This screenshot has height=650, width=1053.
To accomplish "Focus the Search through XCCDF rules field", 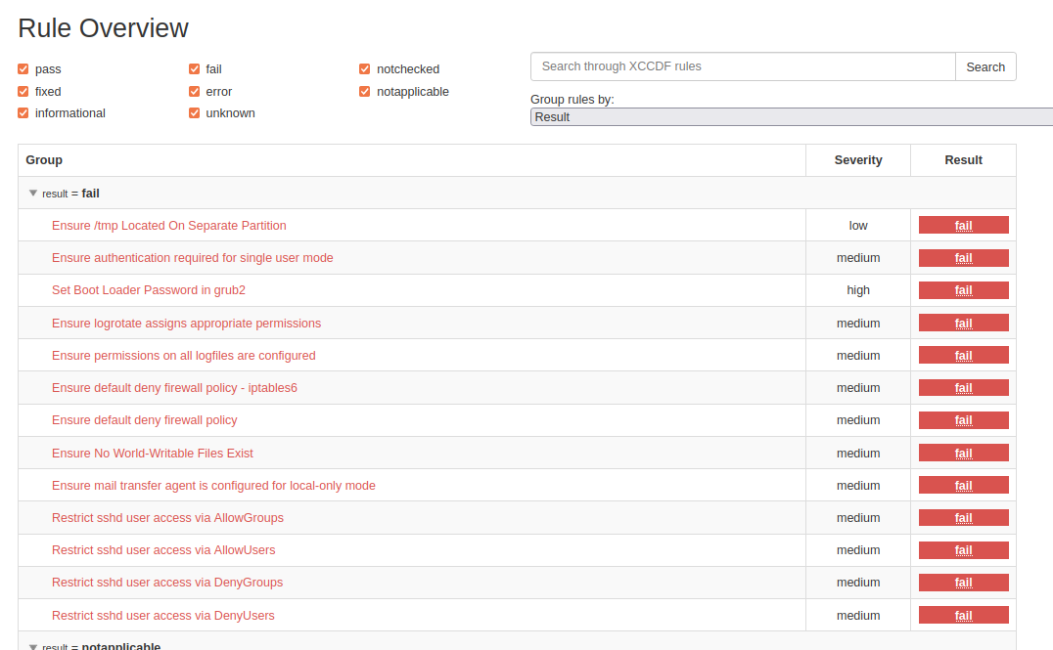I will tap(743, 66).
